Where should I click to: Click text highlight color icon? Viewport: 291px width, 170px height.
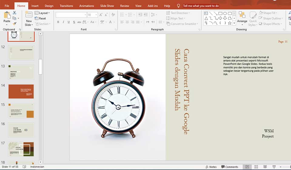point(102,22)
